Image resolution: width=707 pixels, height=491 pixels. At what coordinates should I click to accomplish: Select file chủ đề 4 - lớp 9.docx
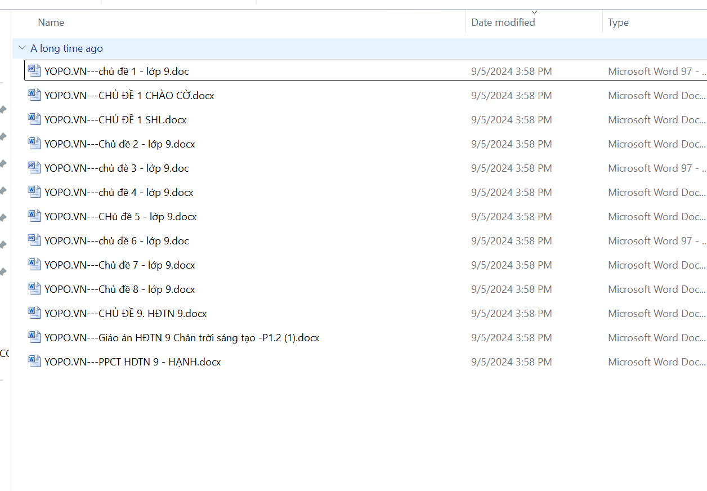[119, 193]
